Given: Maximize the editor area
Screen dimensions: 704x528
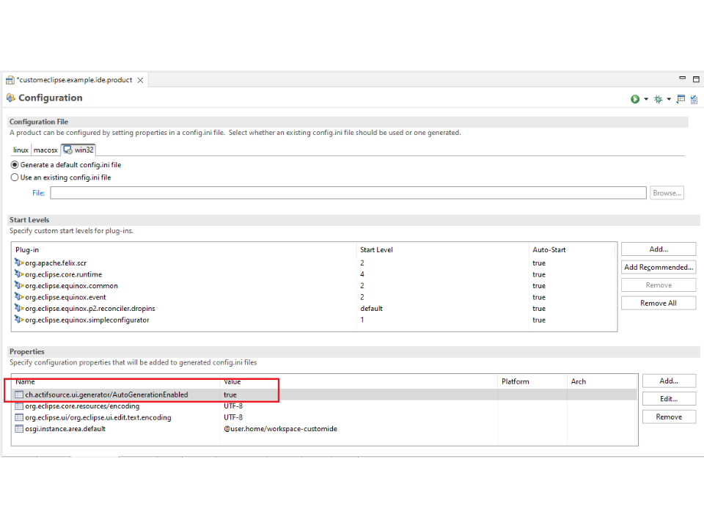Looking at the screenshot, I should pyautogui.click(x=696, y=79).
